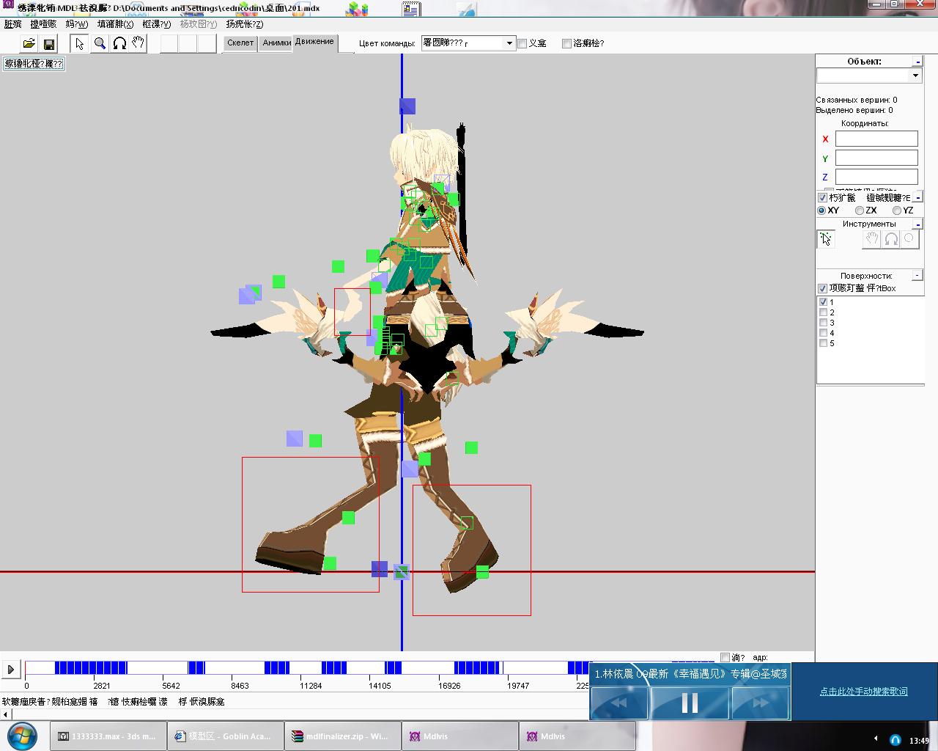938x751 pixels.
Task: Click the button below the open-file icon
Action: click(x=34, y=64)
